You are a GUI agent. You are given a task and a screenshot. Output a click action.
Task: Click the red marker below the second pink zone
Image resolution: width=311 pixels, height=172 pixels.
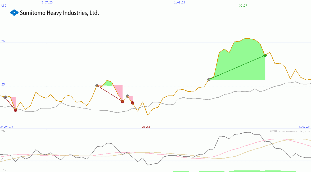(x=132, y=103)
